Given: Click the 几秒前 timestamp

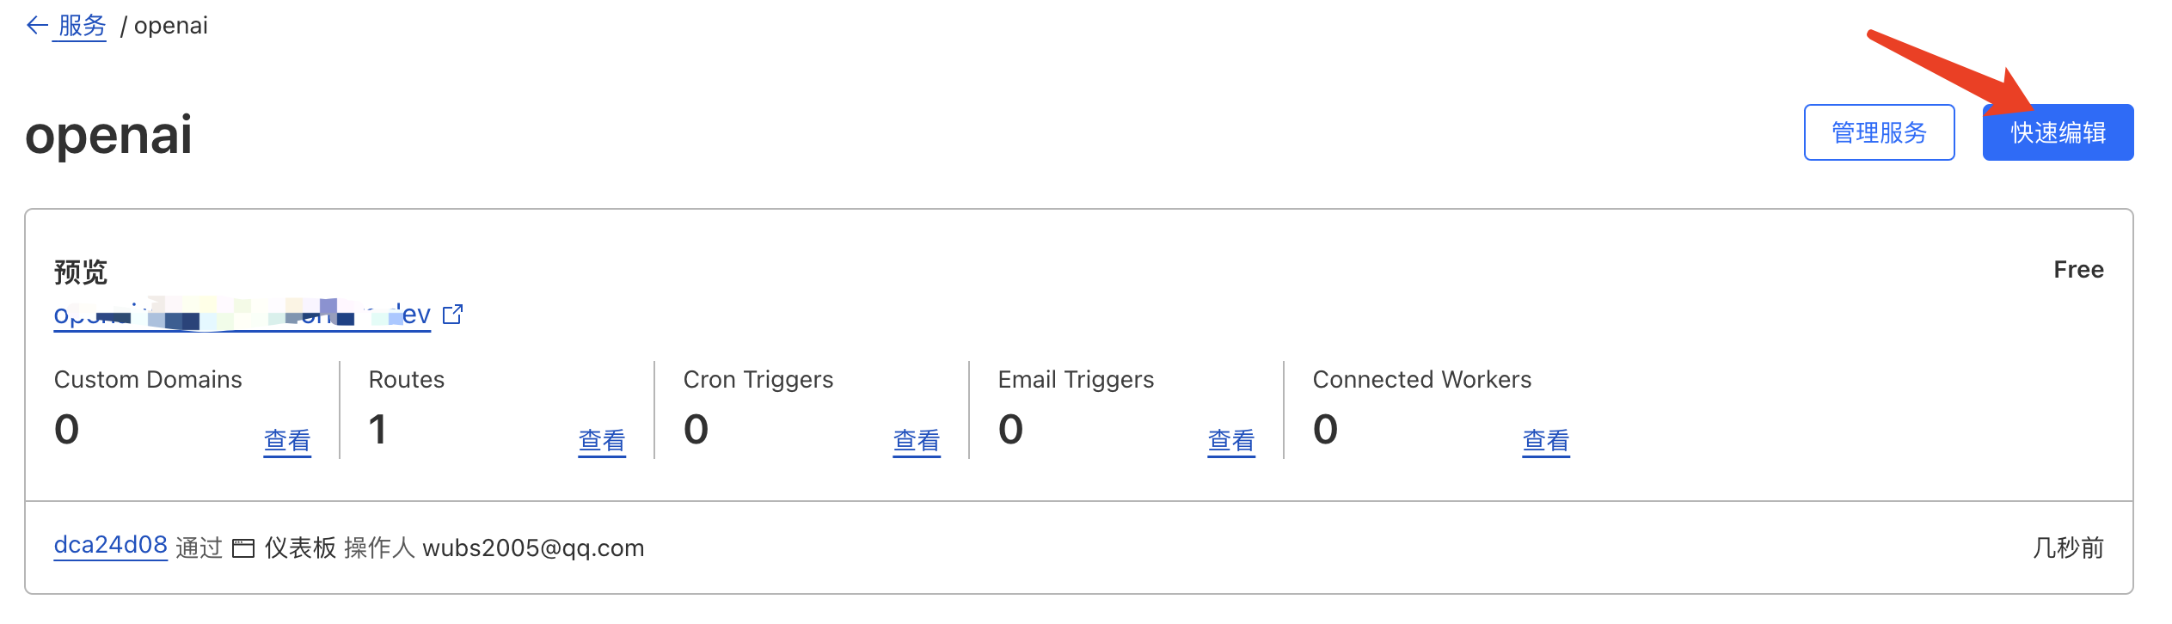Looking at the screenshot, I should click(x=2067, y=548).
